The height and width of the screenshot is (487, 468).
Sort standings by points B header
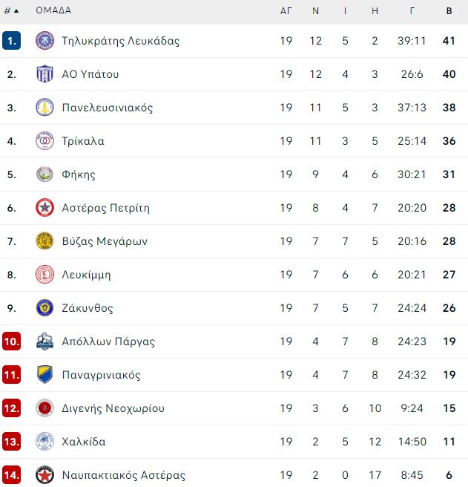(449, 11)
